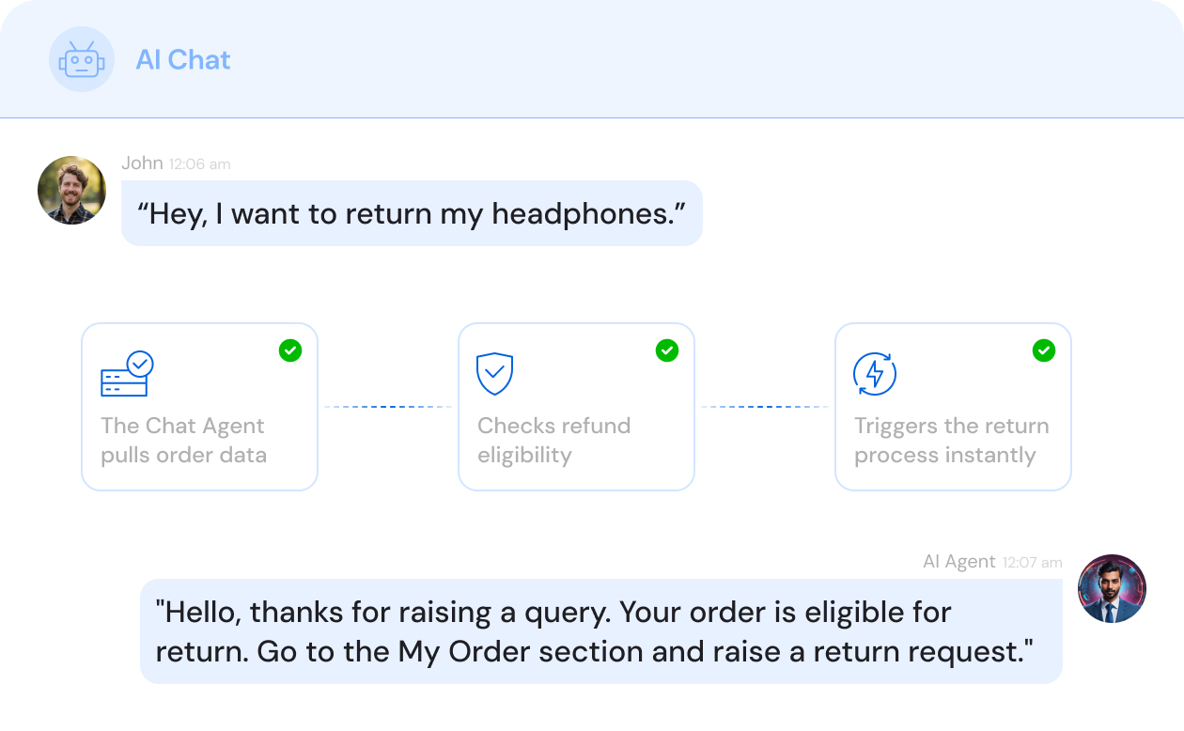
Task: Click the order data card icon
Action: [127, 374]
